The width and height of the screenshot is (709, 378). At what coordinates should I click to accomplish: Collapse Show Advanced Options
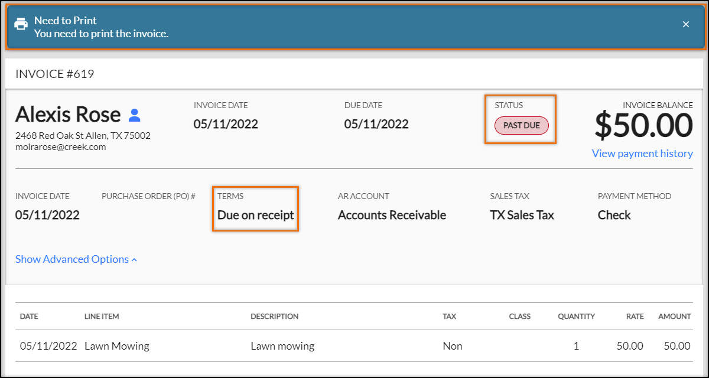coord(76,259)
